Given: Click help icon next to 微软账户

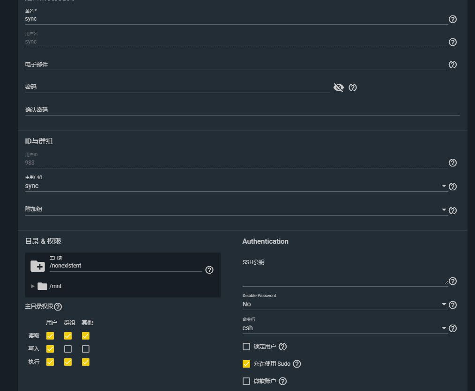Looking at the screenshot, I should click(x=282, y=381).
